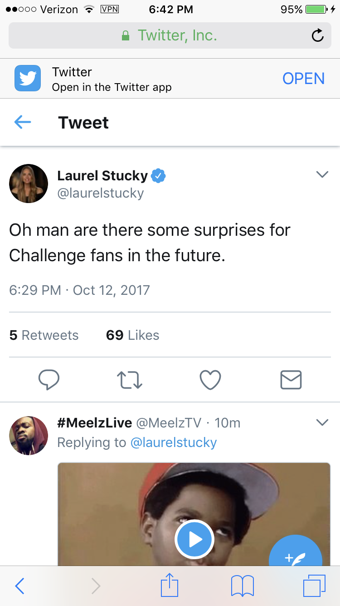Open Safari share sheet icon
Screen dimensions: 340x606
(170, 586)
